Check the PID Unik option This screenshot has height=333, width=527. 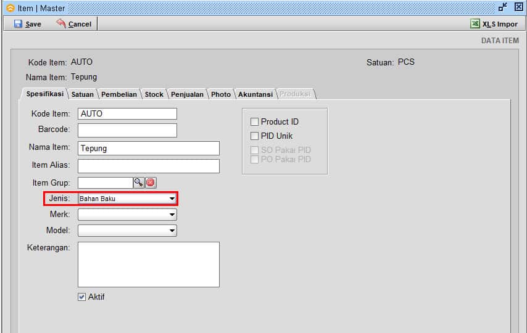click(x=254, y=136)
